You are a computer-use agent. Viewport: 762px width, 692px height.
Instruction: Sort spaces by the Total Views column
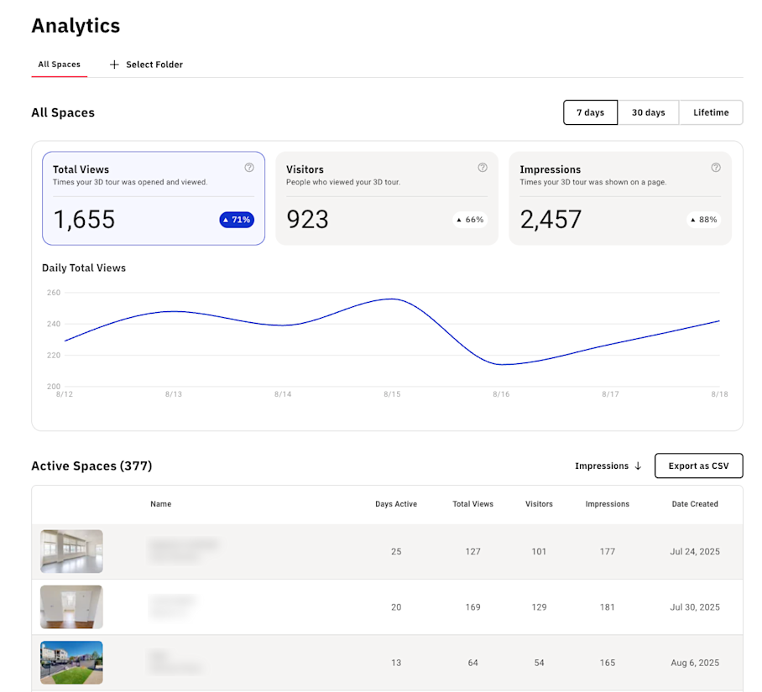tap(472, 504)
